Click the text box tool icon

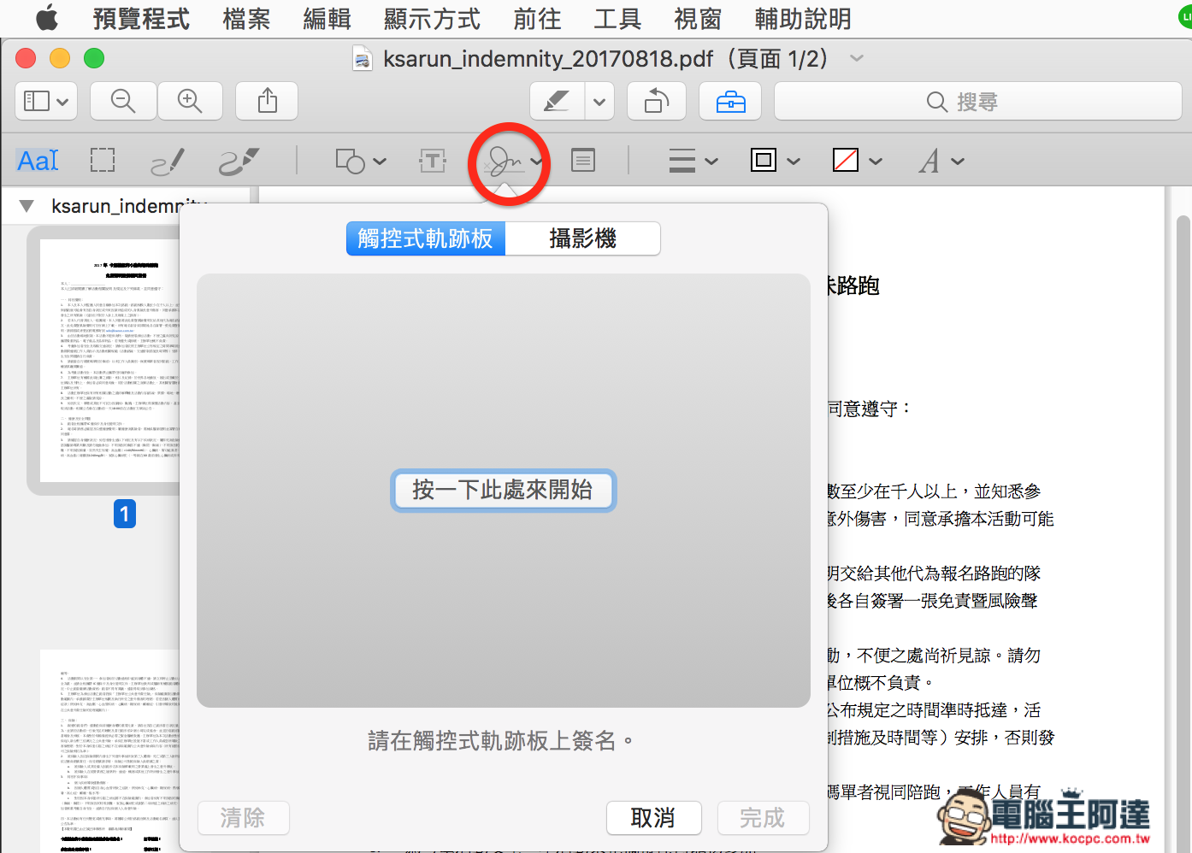pos(433,161)
